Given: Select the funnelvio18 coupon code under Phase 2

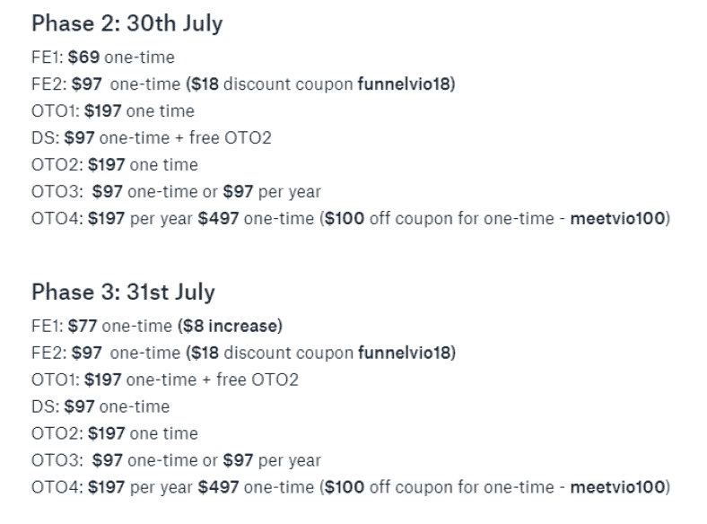Looking at the screenshot, I should 405,84.
